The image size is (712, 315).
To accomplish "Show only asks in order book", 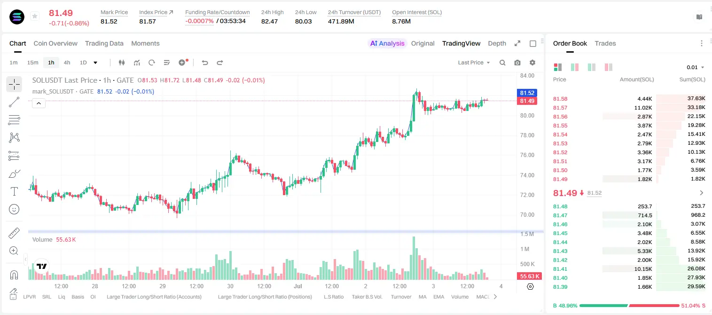I will [x=609, y=67].
